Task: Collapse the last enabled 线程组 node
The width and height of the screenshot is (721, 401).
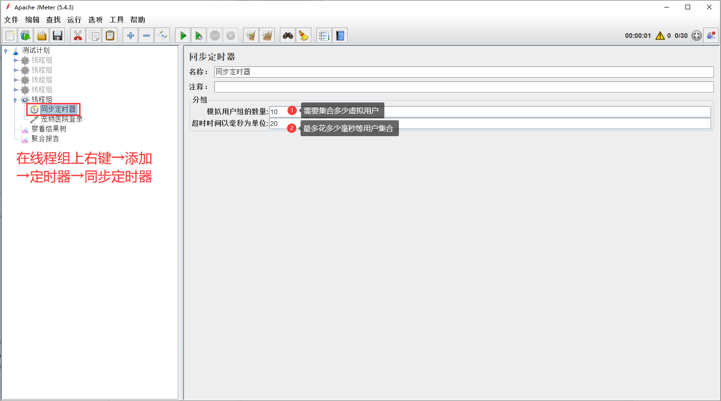Action: pyautogui.click(x=15, y=100)
